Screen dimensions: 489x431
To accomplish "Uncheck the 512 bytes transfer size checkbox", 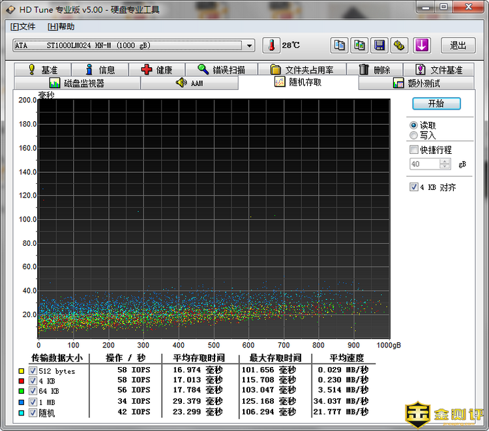I will [x=33, y=371].
